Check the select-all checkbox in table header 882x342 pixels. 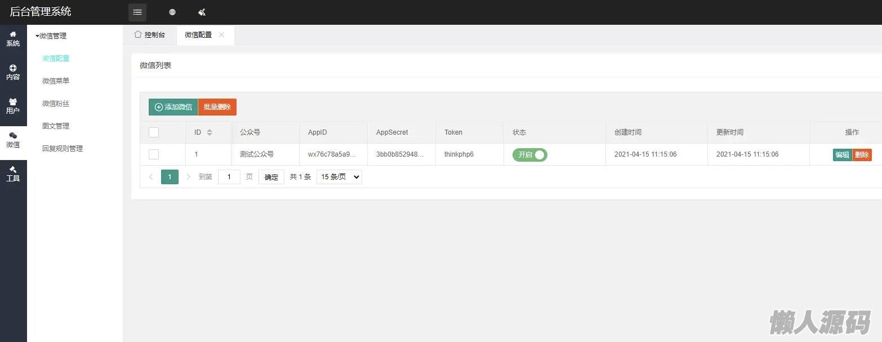(x=154, y=132)
